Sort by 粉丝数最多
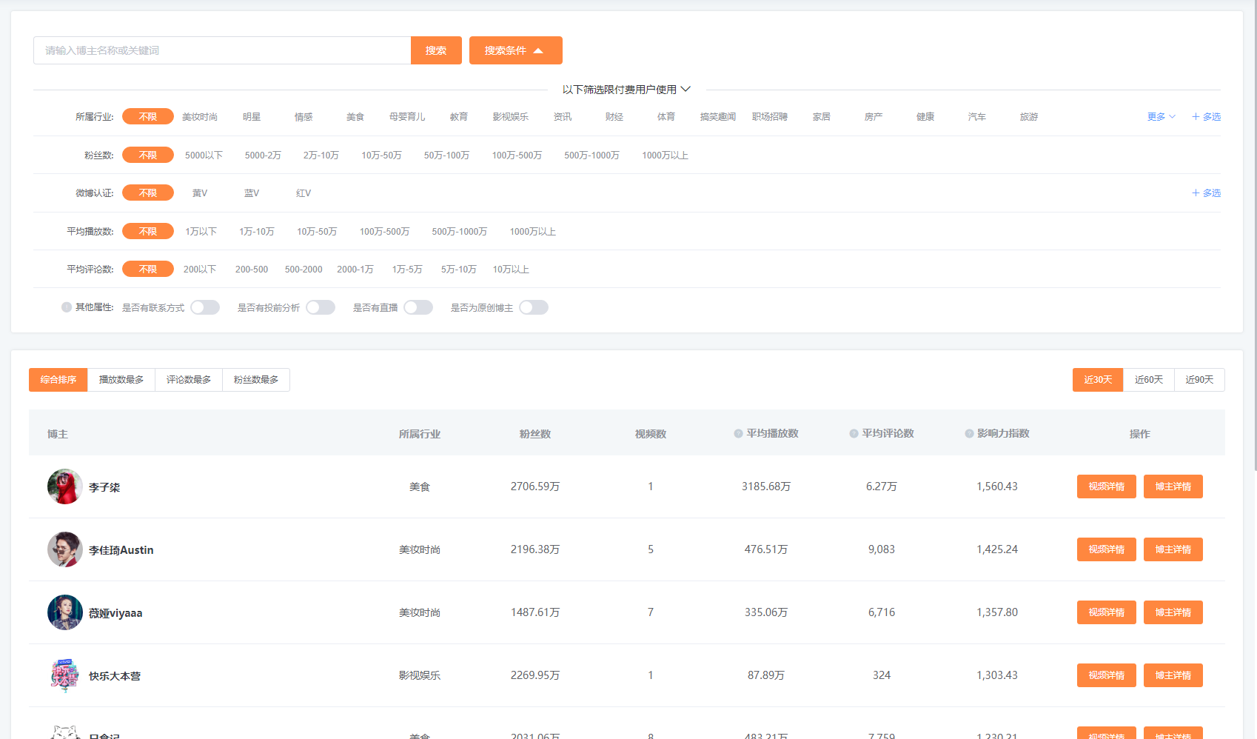 (x=256, y=380)
